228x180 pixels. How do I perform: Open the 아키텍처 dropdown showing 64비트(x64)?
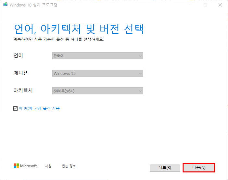click(x=98, y=91)
